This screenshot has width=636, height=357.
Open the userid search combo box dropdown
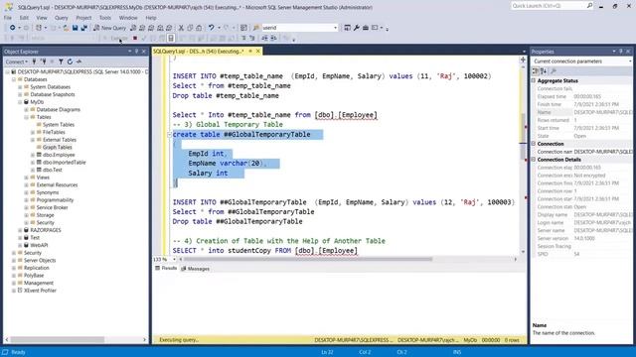(x=335, y=28)
